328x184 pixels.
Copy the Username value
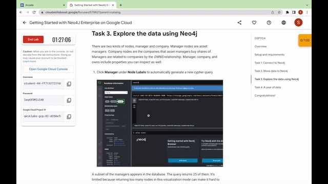point(69,84)
